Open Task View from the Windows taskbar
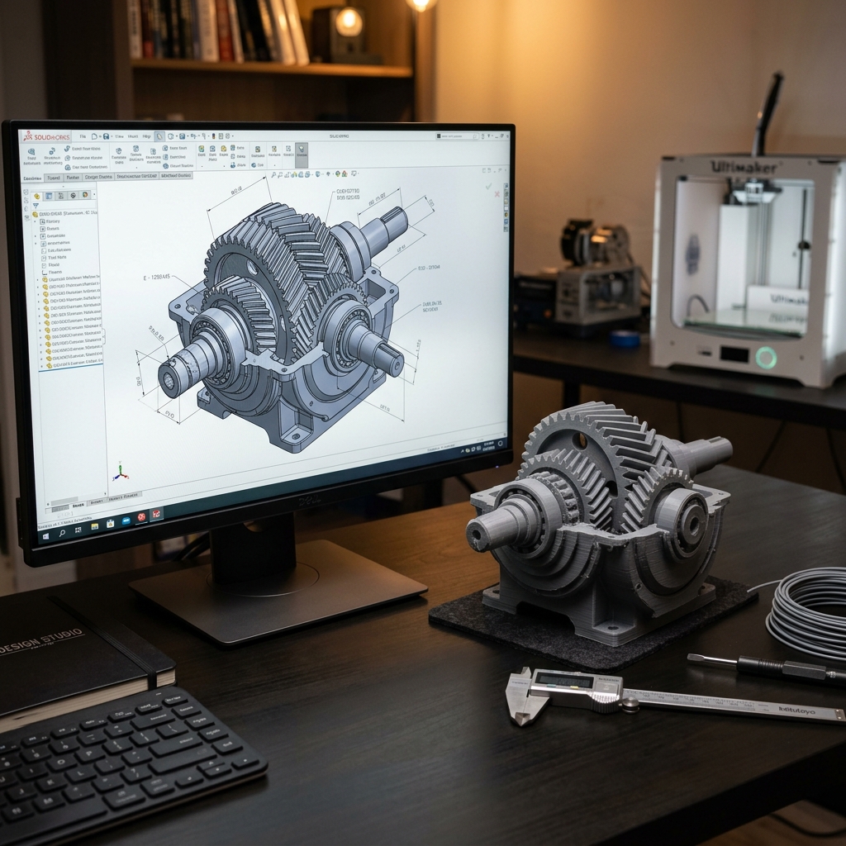 tap(78, 530)
